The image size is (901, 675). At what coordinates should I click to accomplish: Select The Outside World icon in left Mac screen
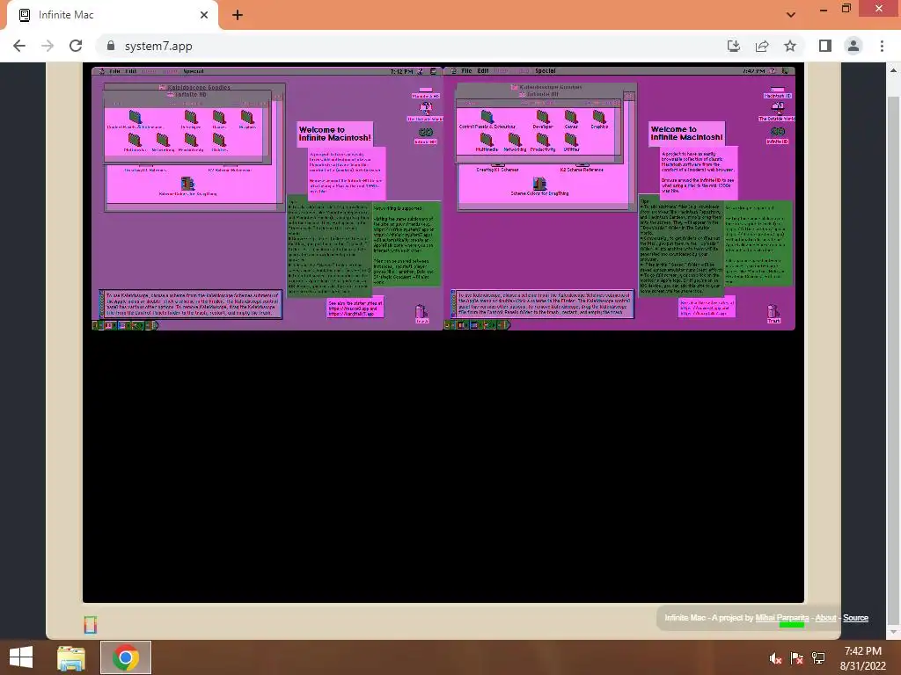point(425,112)
